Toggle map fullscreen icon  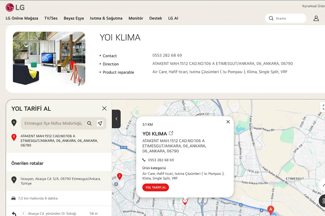(323, 107)
